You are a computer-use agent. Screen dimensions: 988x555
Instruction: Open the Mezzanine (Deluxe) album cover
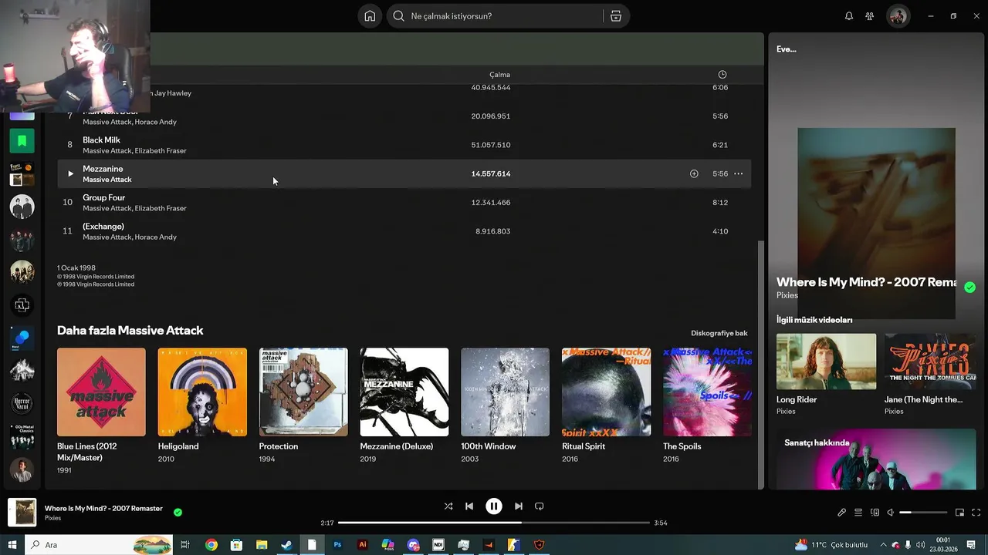[404, 392]
